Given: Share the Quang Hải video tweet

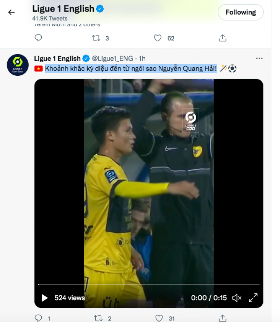Looking at the screenshot, I should pyautogui.click(x=222, y=318).
